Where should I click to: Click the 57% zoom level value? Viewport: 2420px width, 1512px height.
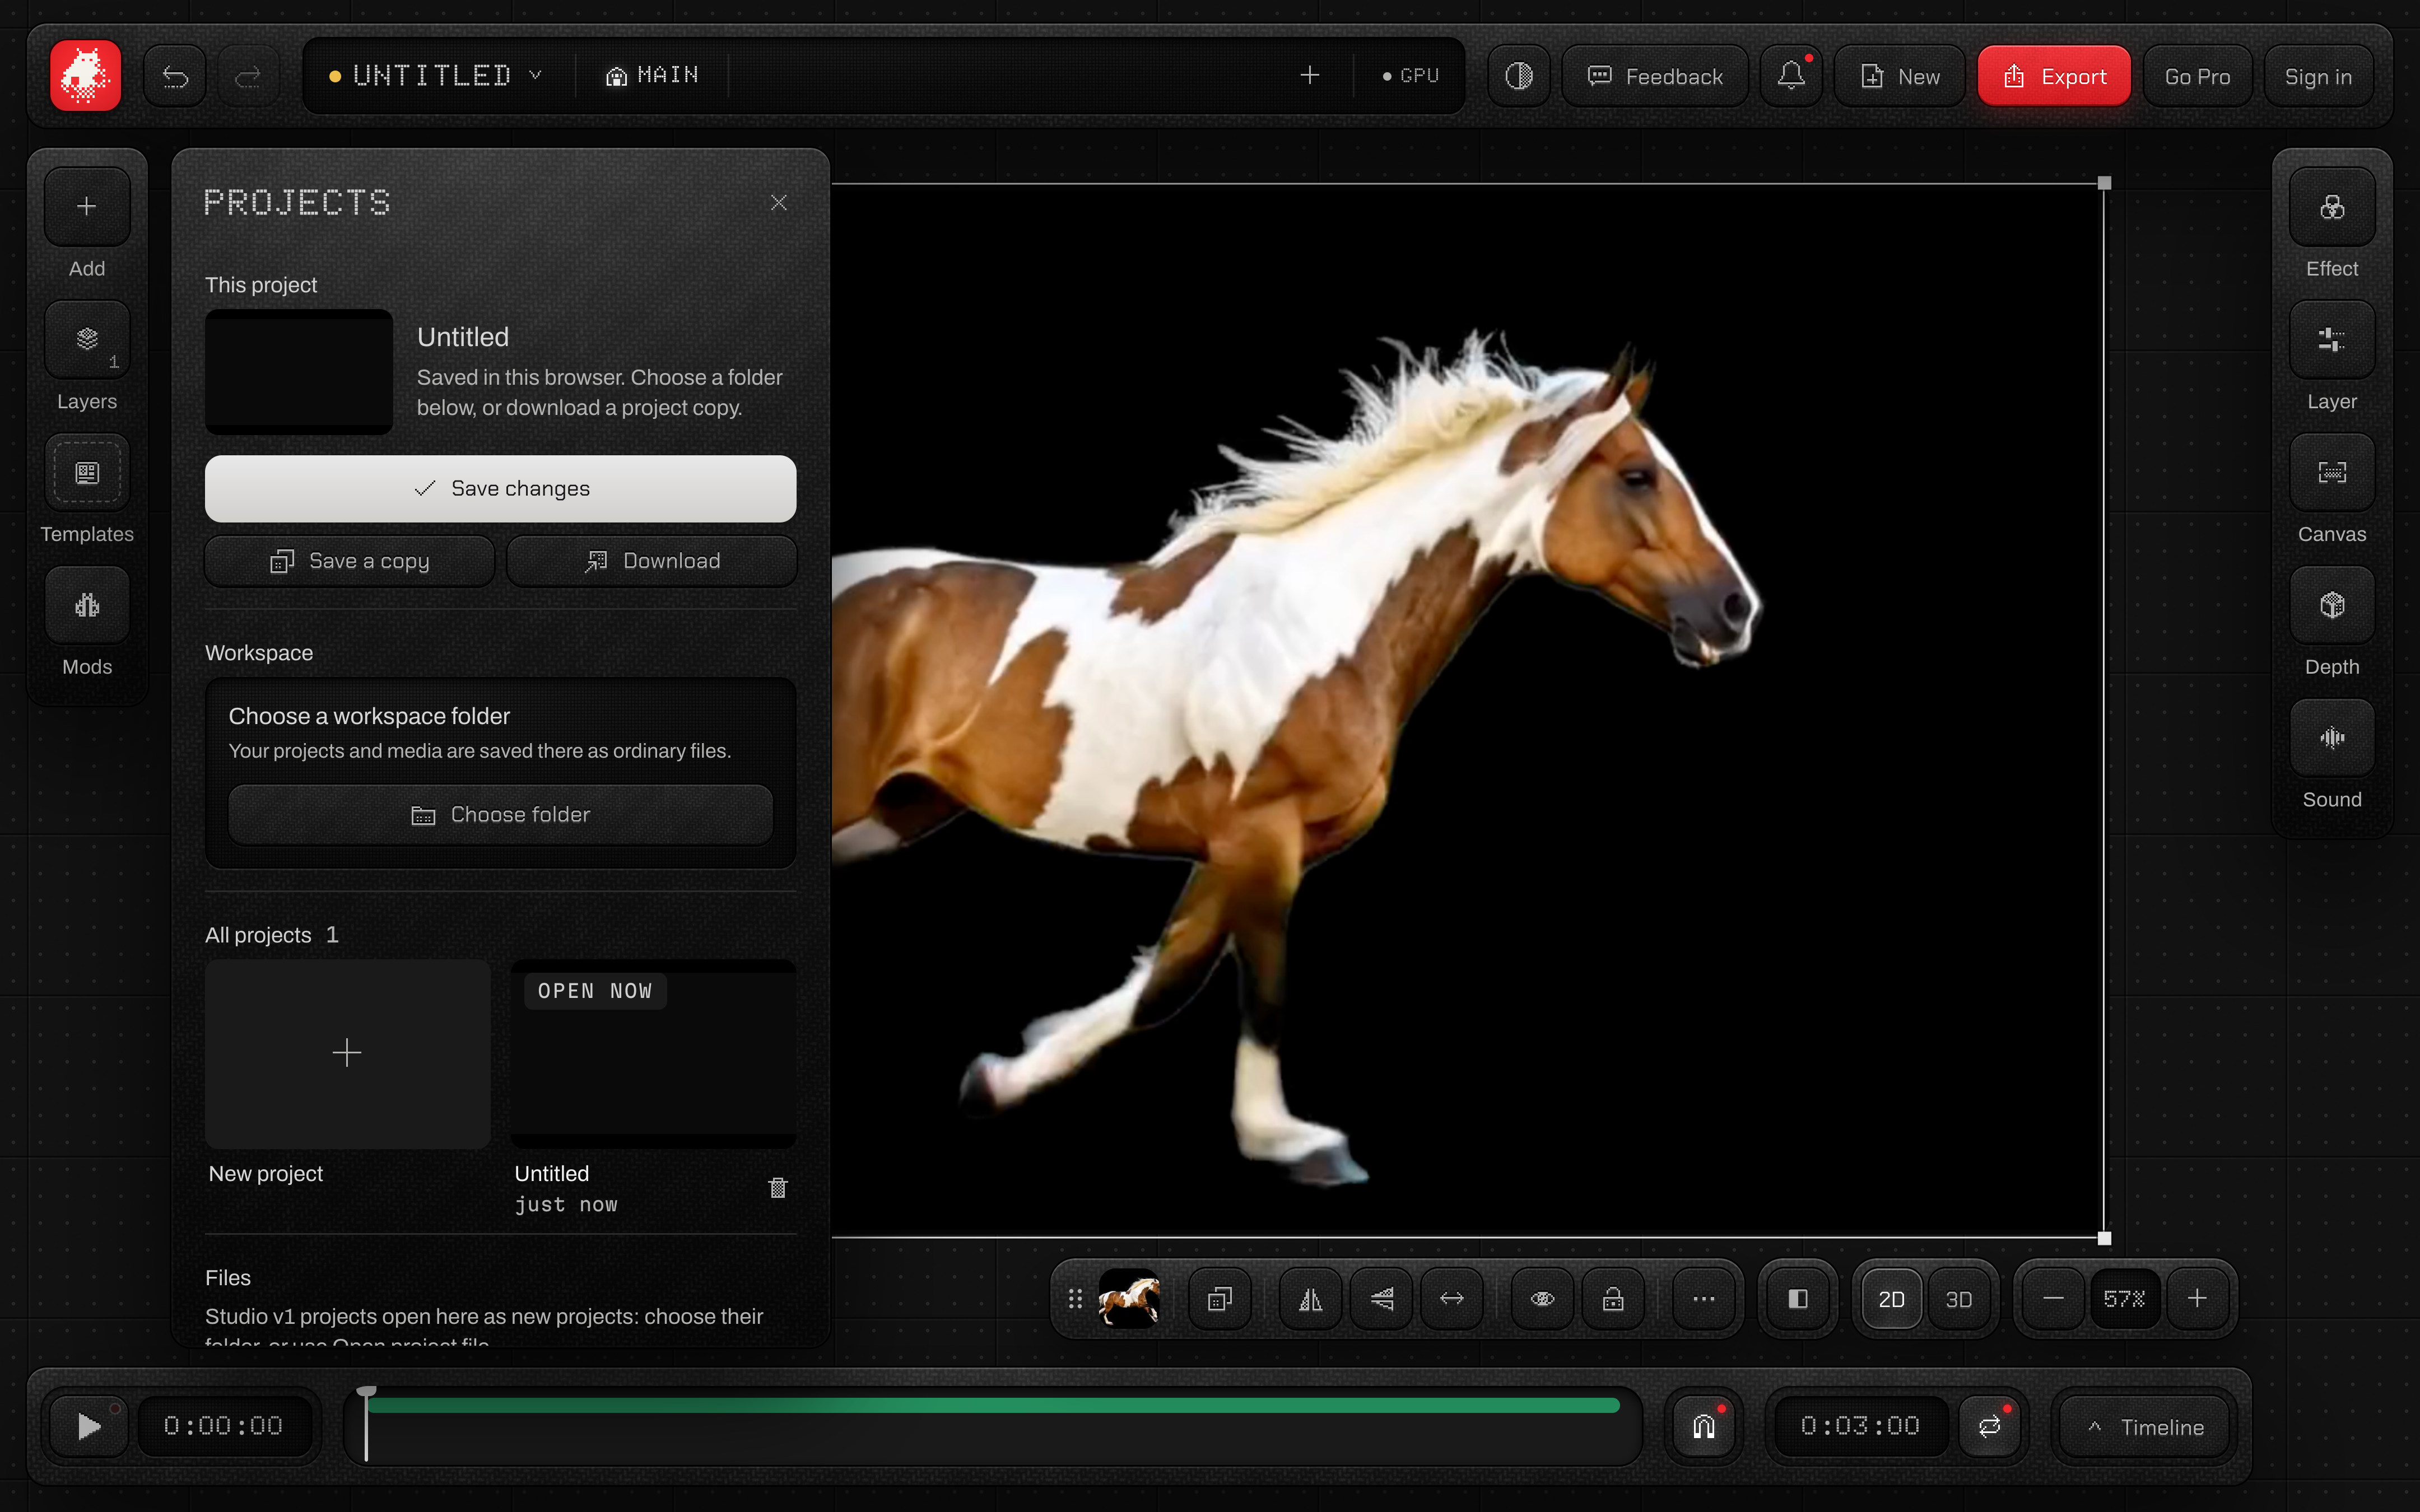(x=2124, y=1299)
